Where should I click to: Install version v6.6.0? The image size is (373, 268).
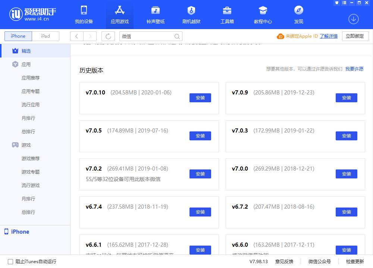point(347,250)
